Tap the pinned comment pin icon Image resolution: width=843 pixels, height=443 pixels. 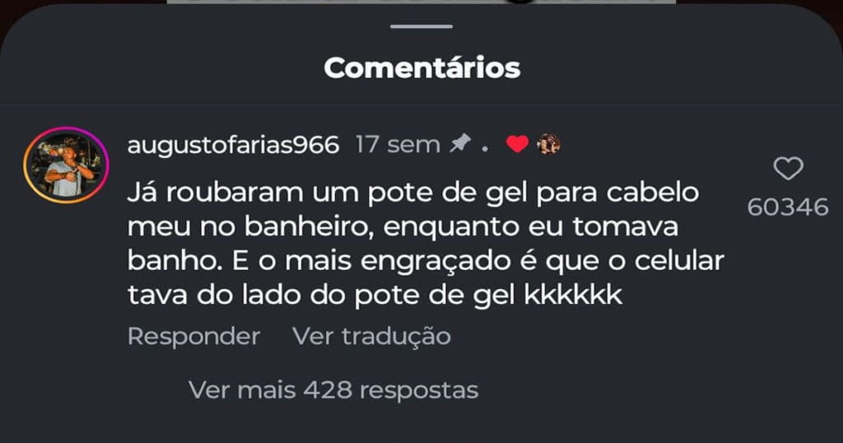click(460, 143)
